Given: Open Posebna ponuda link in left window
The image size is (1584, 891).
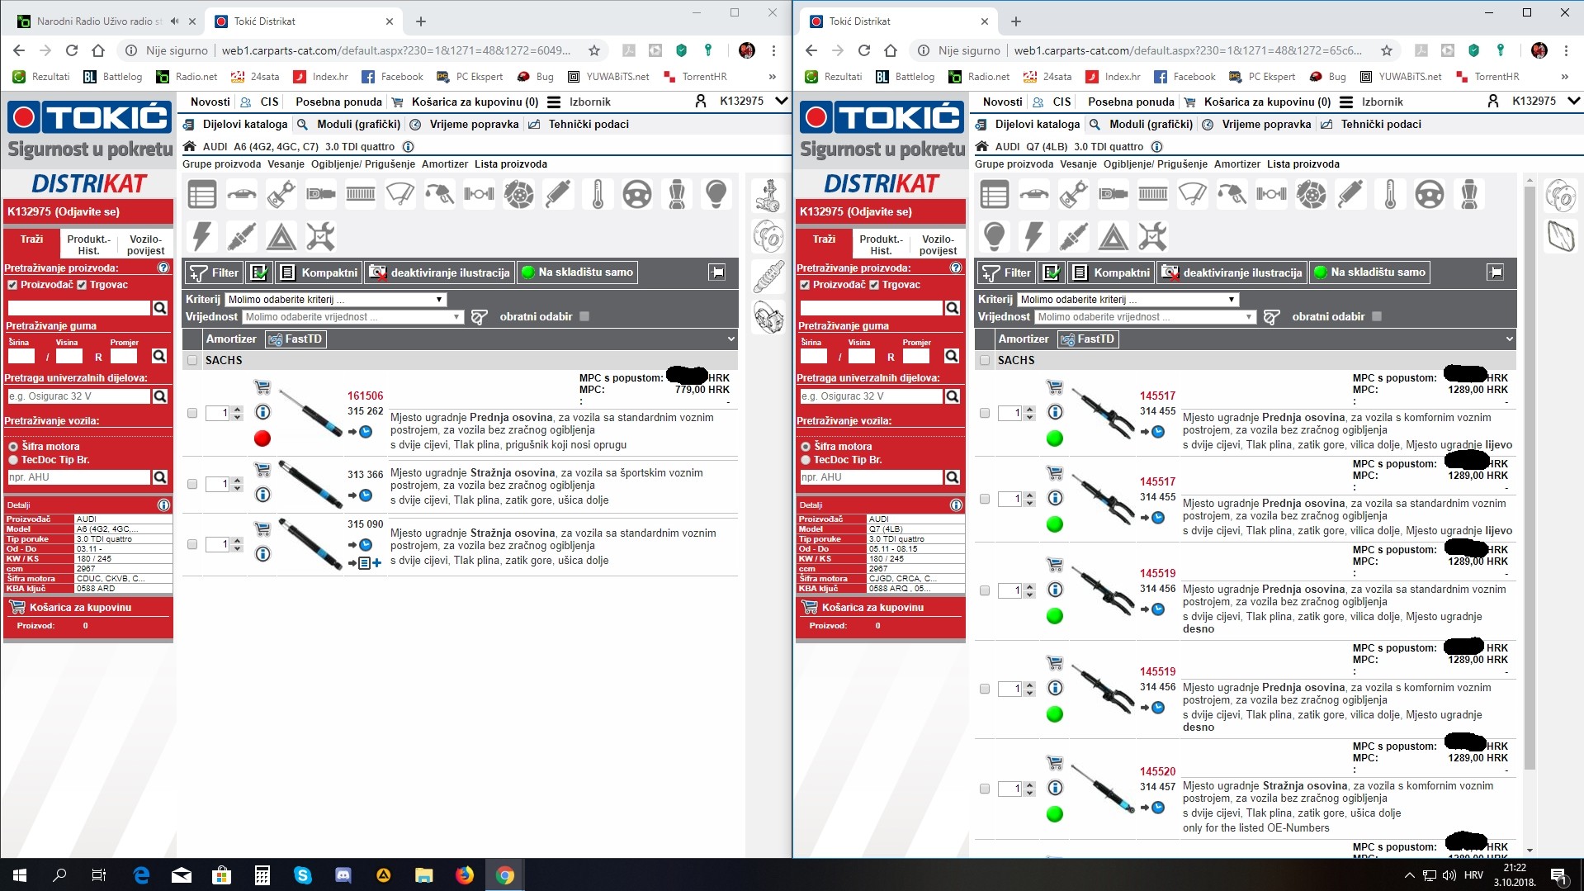Looking at the screenshot, I should click(338, 102).
